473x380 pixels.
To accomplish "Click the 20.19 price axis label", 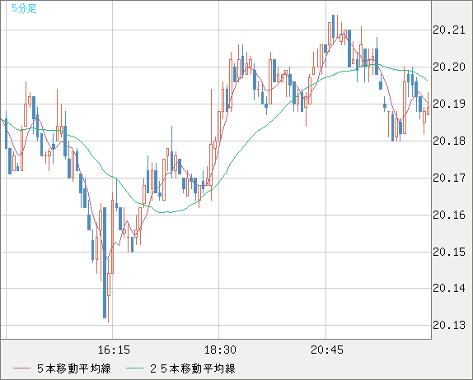I will pyautogui.click(x=449, y=104).
